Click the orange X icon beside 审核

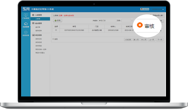point(140,25)
